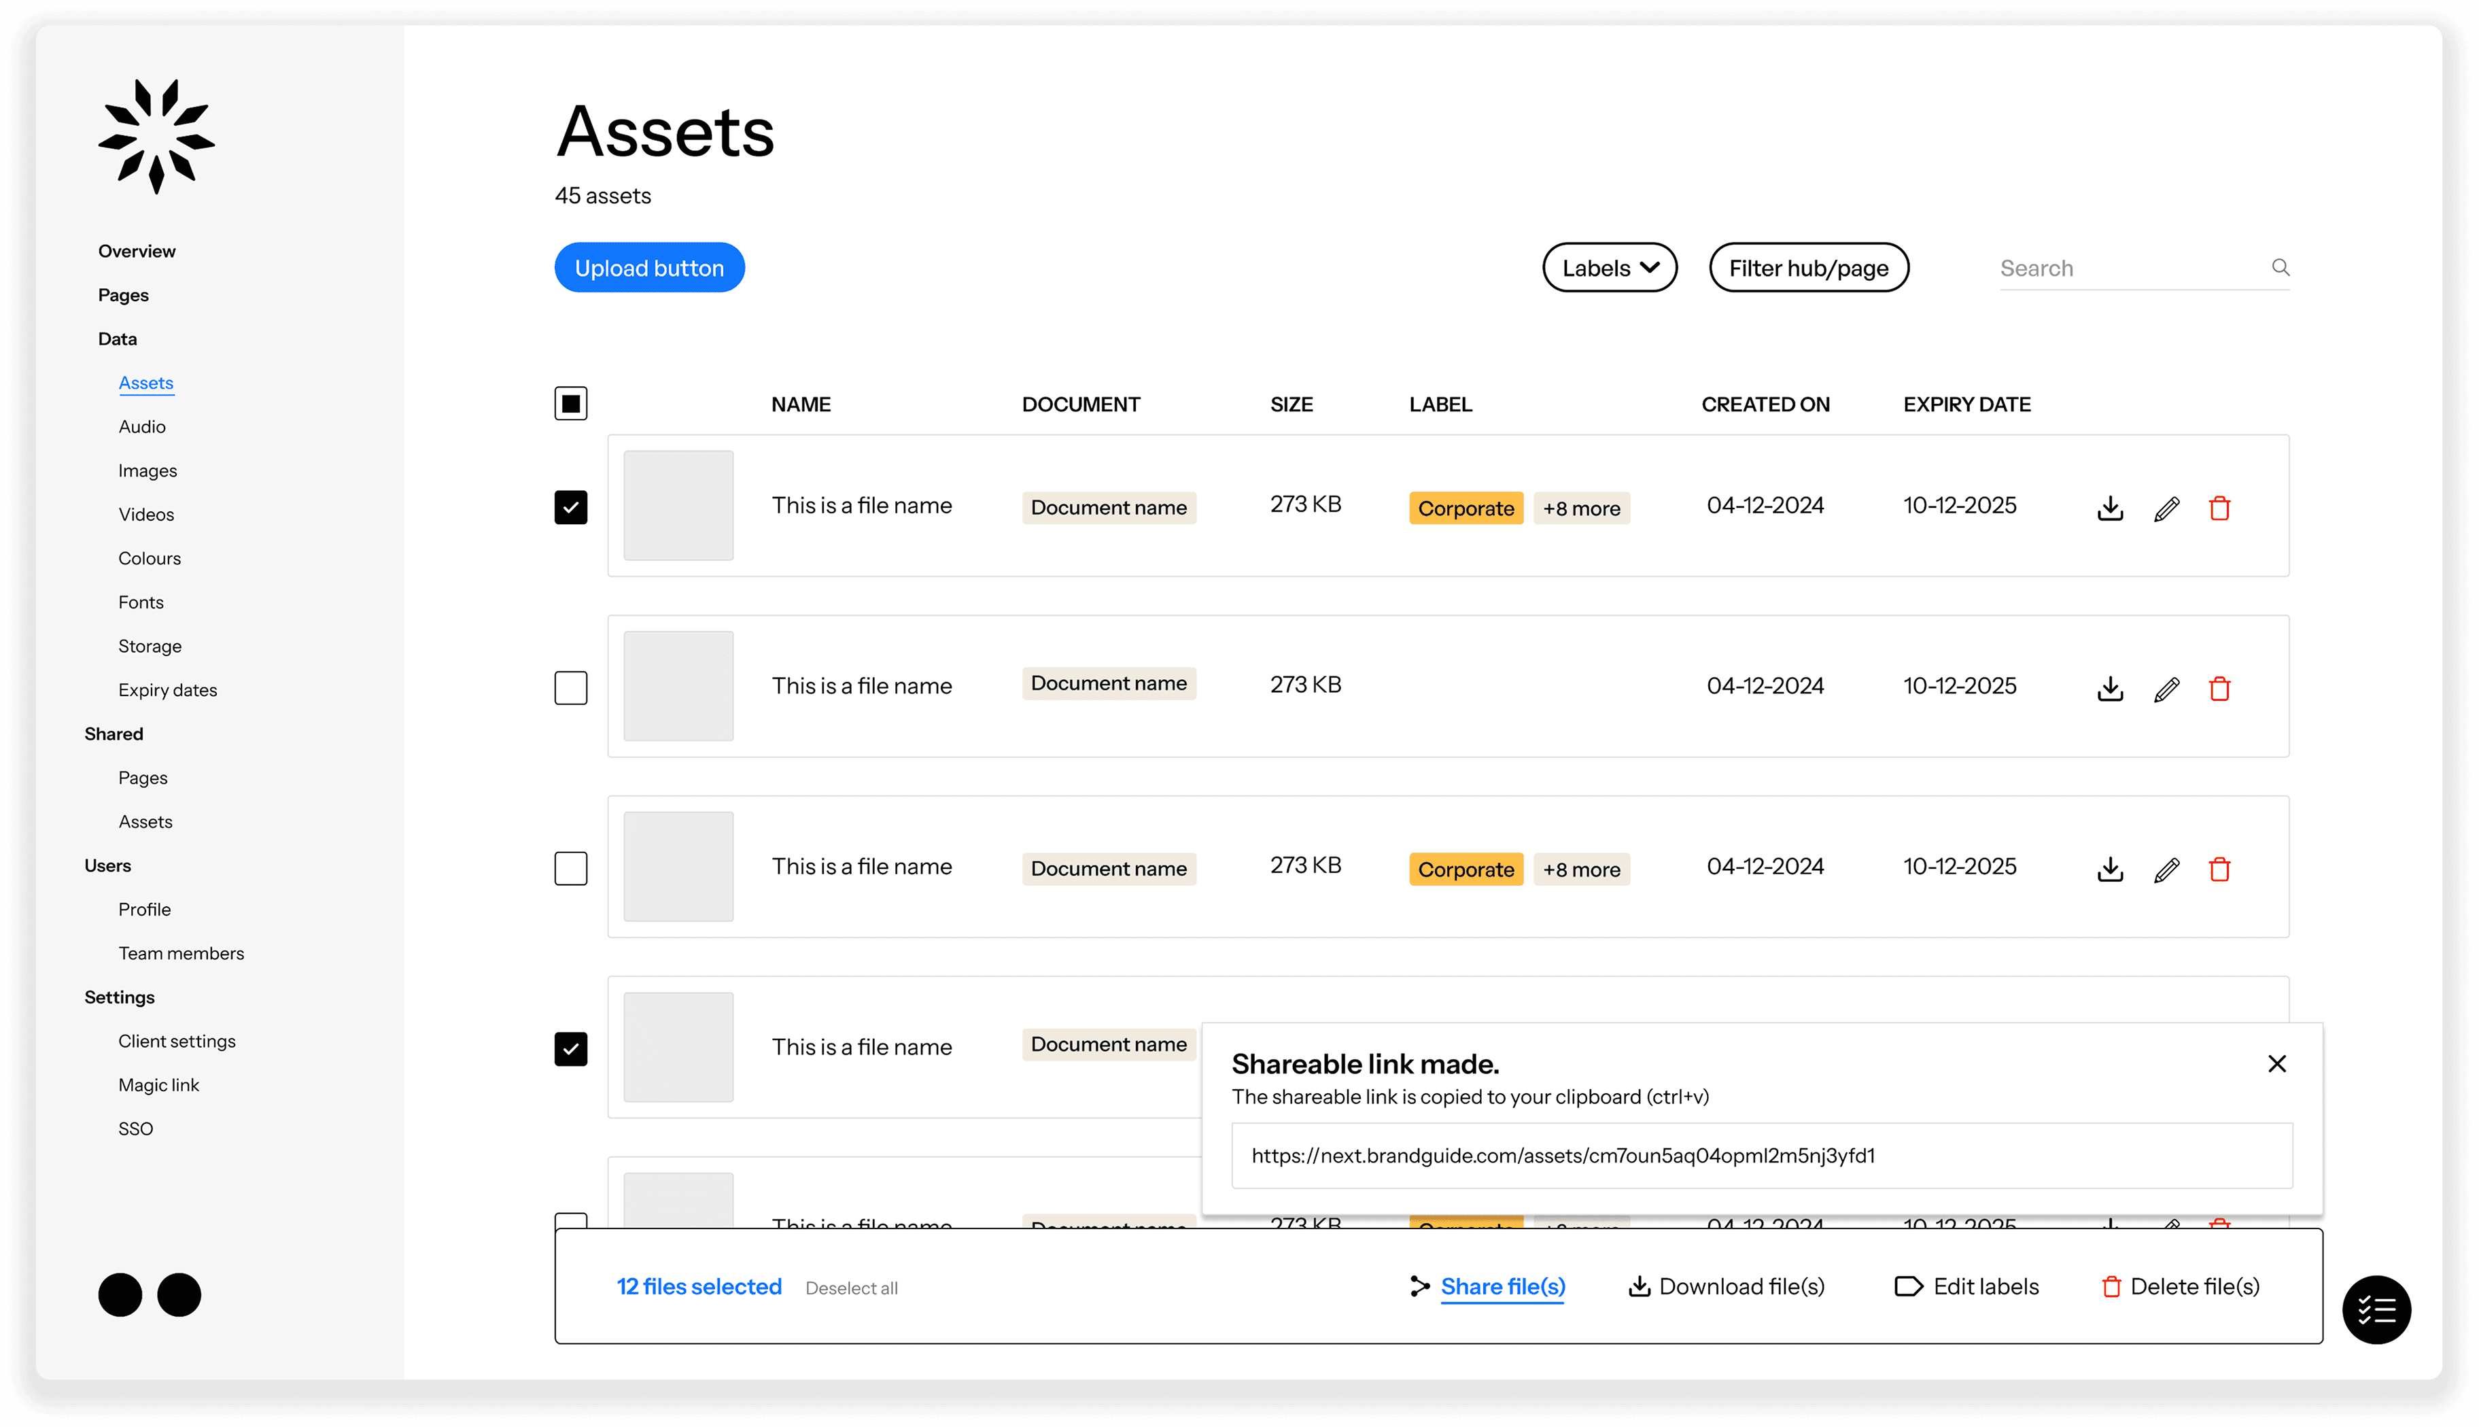Open the checklist icon round button

2376,1309
